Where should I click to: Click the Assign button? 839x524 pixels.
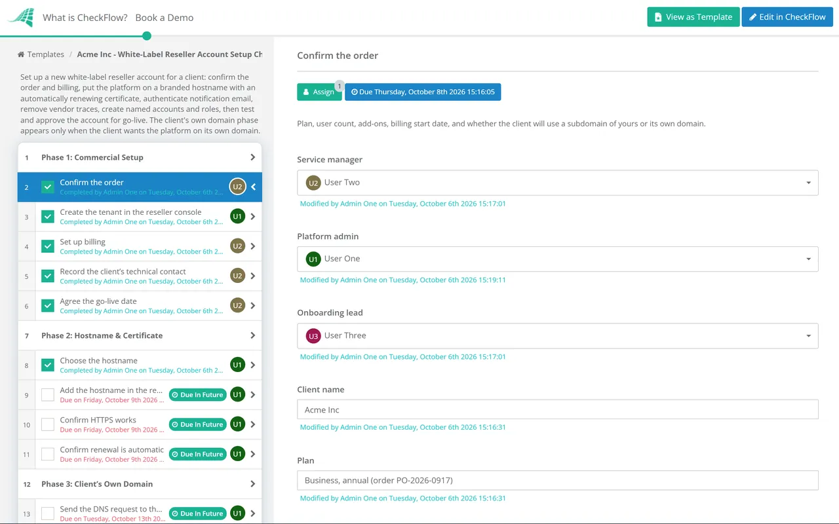click(319, 92)
